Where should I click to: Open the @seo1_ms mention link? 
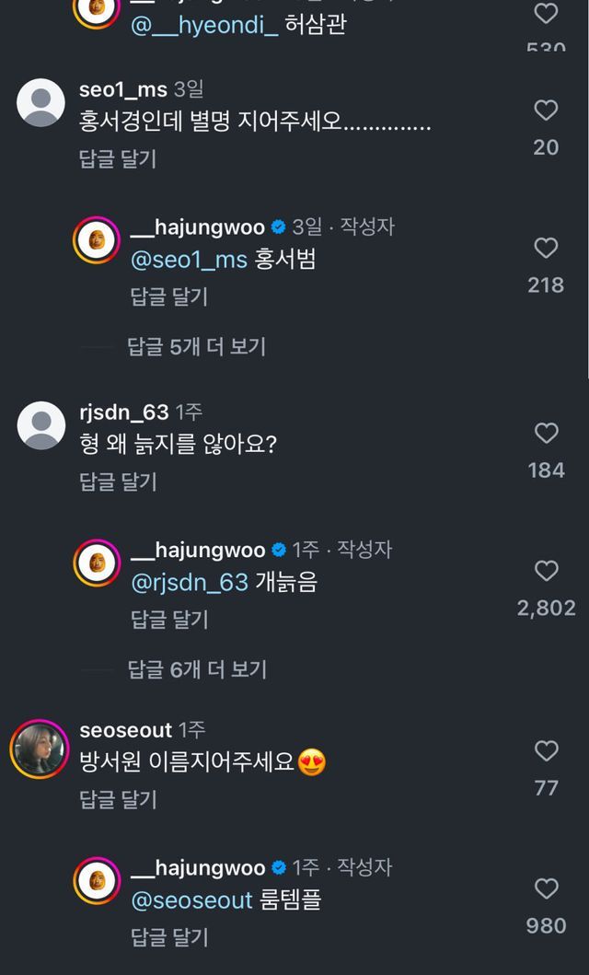(x=190, y=260)
